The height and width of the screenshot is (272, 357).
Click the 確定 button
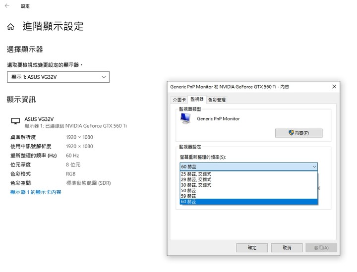[252, 248]
